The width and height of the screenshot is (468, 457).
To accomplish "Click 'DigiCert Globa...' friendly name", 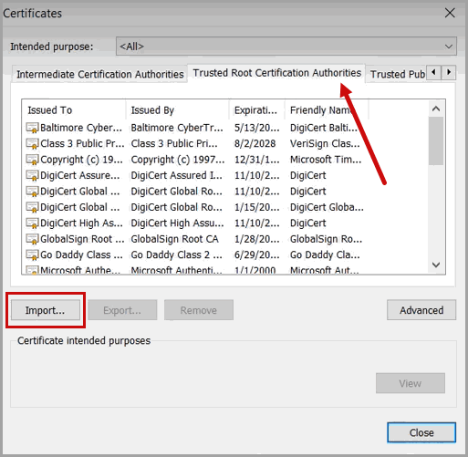I will click(x=327, y=207).
